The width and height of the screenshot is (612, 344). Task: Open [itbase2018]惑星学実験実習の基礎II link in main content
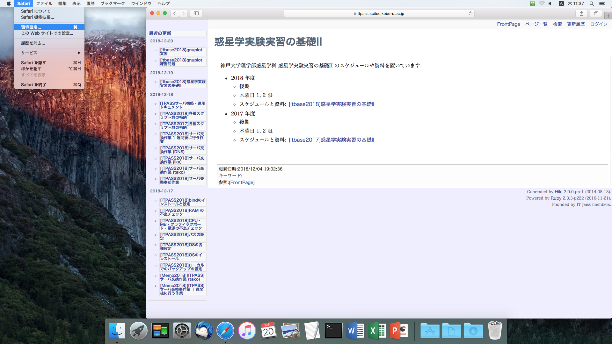coord(331,104)
